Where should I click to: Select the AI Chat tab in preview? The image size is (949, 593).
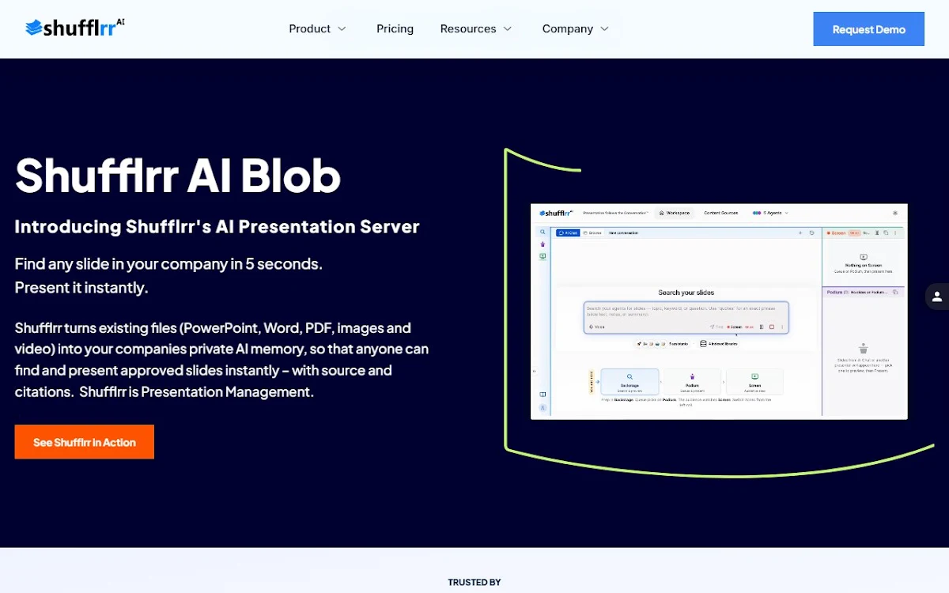(x=568, y=233)
